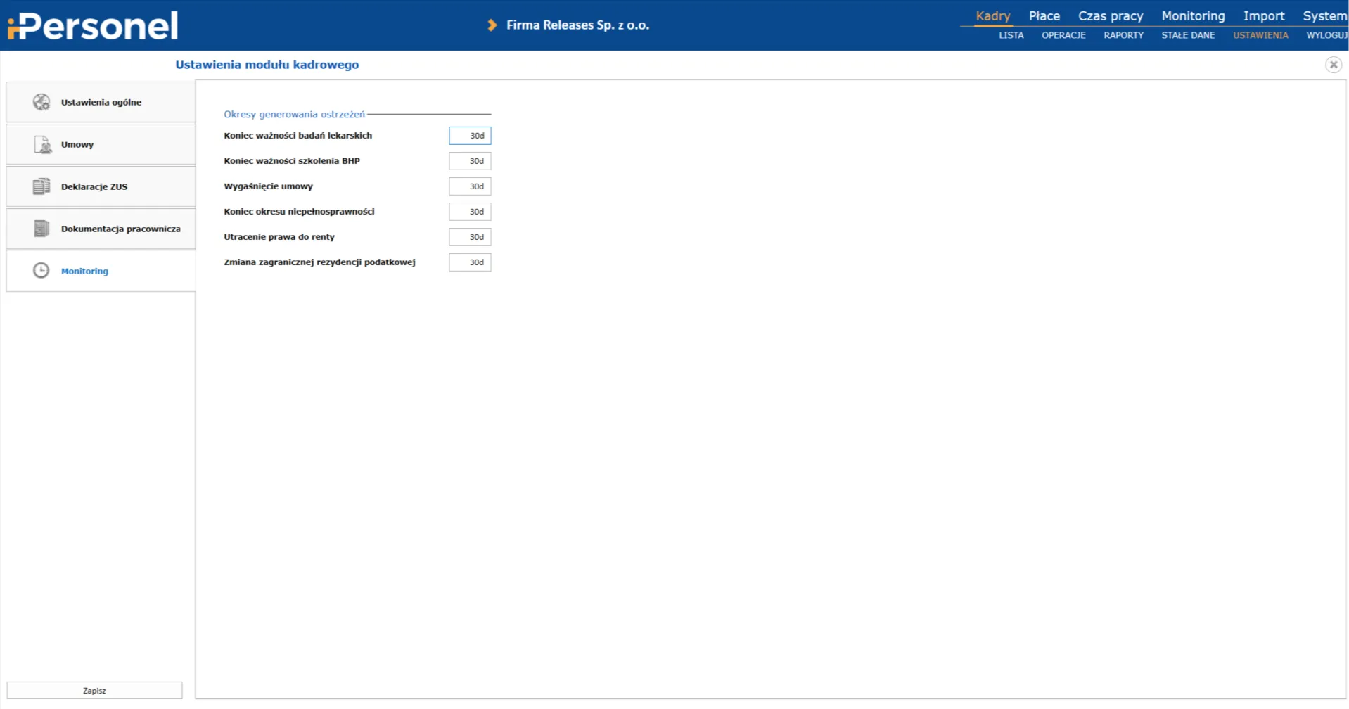This screenshot has height=709, width=1349.
Task: Open the STAŁE DANE submenu
Action: [1187, 35]
